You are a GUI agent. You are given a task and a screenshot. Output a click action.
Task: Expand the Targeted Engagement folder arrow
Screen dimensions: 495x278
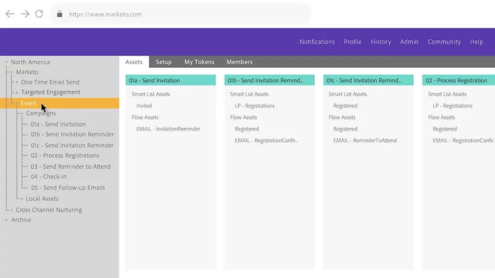pos(16,93)
